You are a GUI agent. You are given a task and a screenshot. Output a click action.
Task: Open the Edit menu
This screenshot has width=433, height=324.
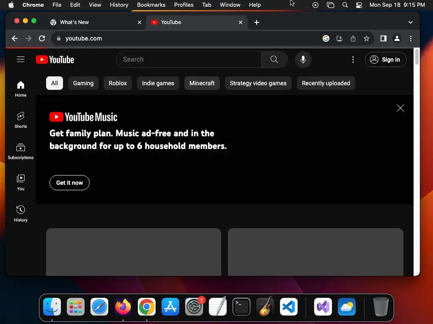(x=75, y=5)
